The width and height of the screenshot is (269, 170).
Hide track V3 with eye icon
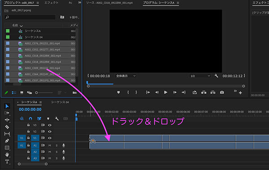(50, 125)
